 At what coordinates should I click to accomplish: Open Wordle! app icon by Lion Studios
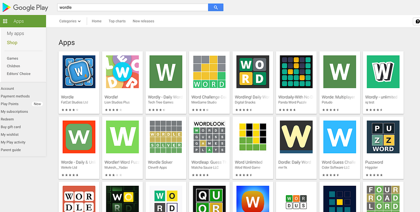coord(122,72)
